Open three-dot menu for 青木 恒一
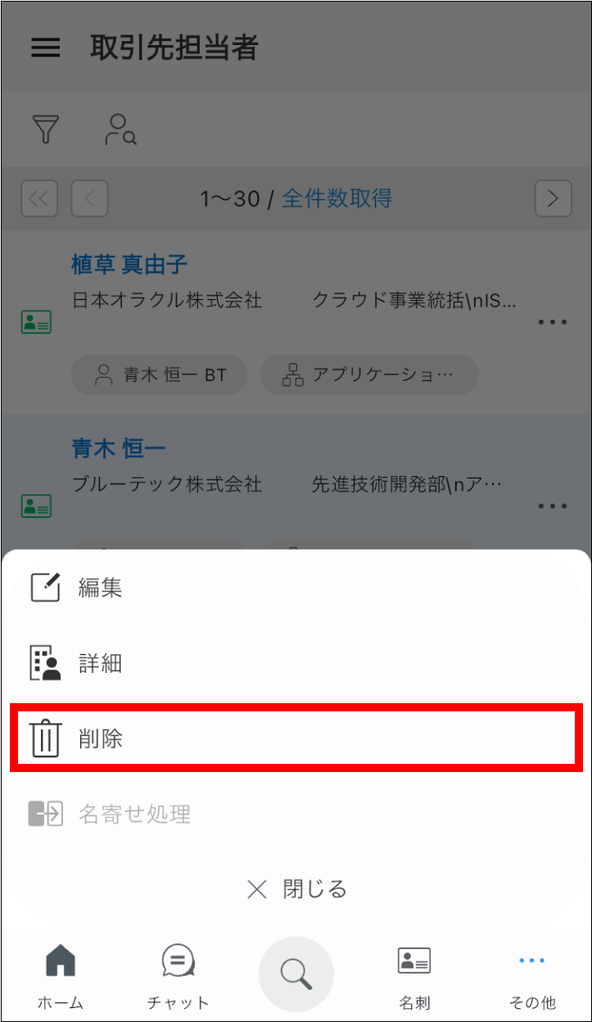Screen dimensions: 592x1022 [553, 506]
